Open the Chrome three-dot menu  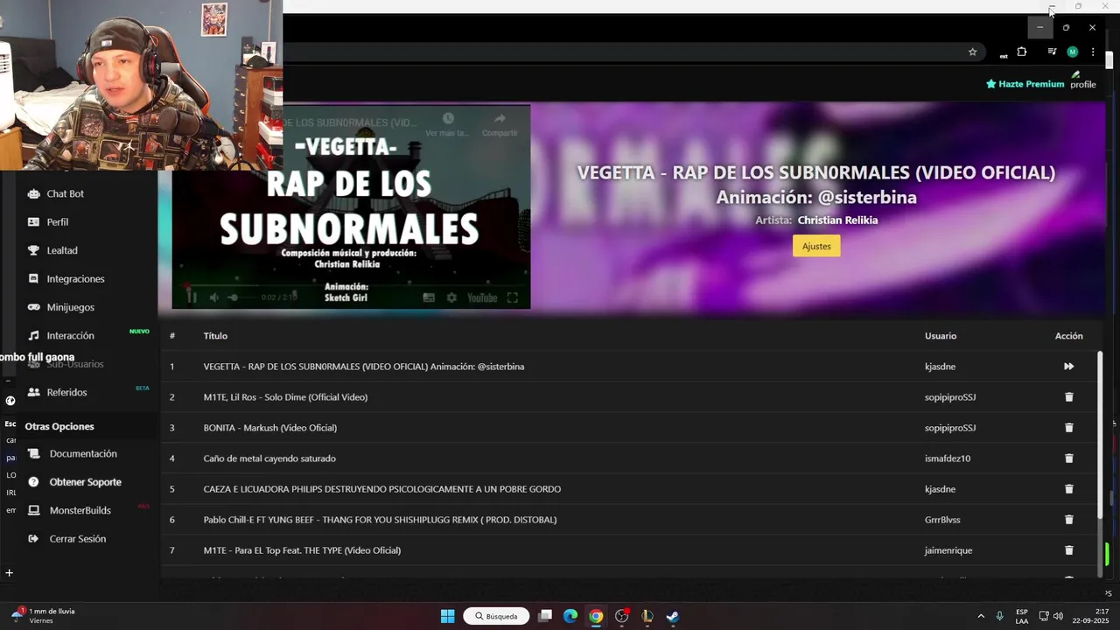pyautogui.click(x=1093, y=52)
